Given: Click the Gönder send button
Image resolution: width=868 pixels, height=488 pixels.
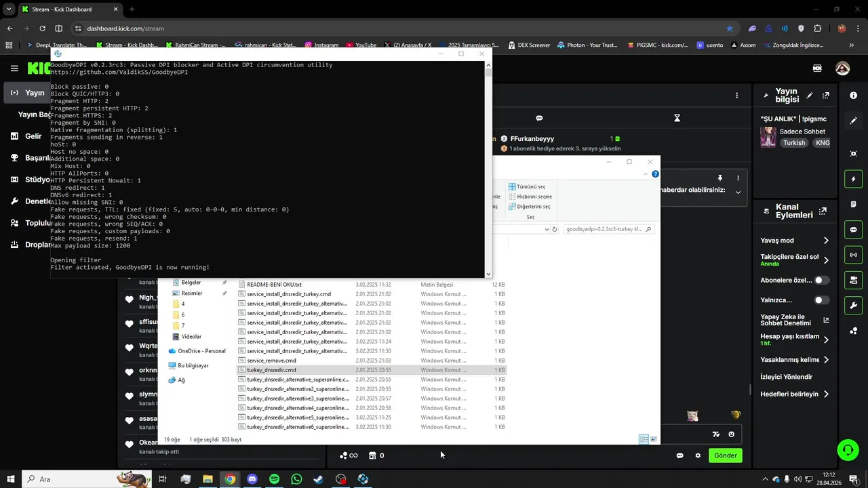Looking at the screenshot, I should [725, 455].
